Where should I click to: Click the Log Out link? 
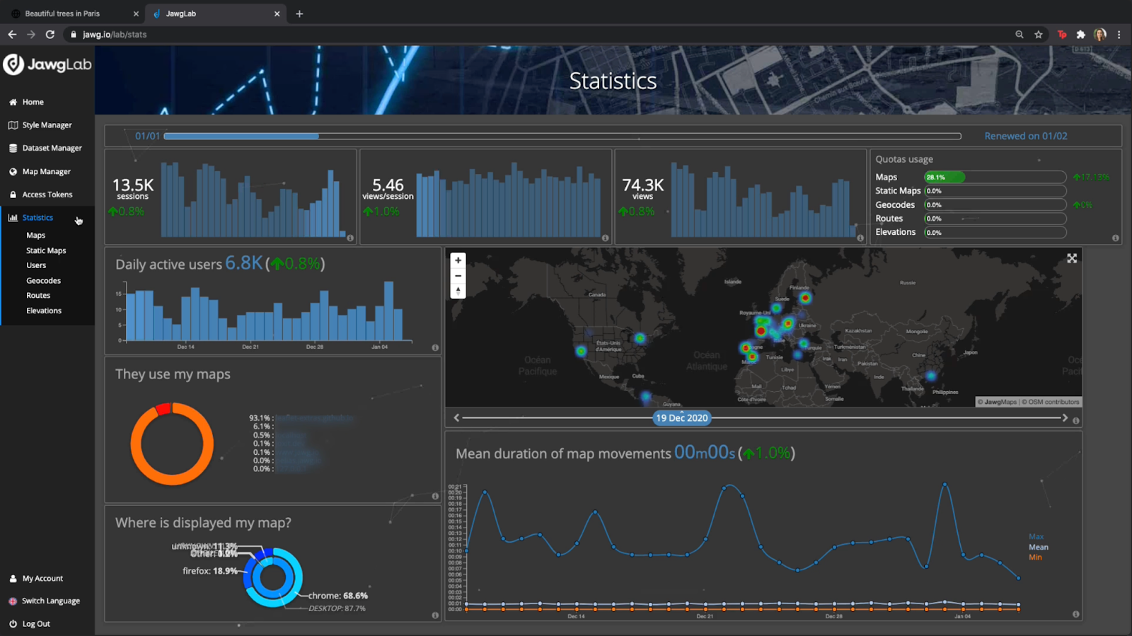click(x=36, y=624)
